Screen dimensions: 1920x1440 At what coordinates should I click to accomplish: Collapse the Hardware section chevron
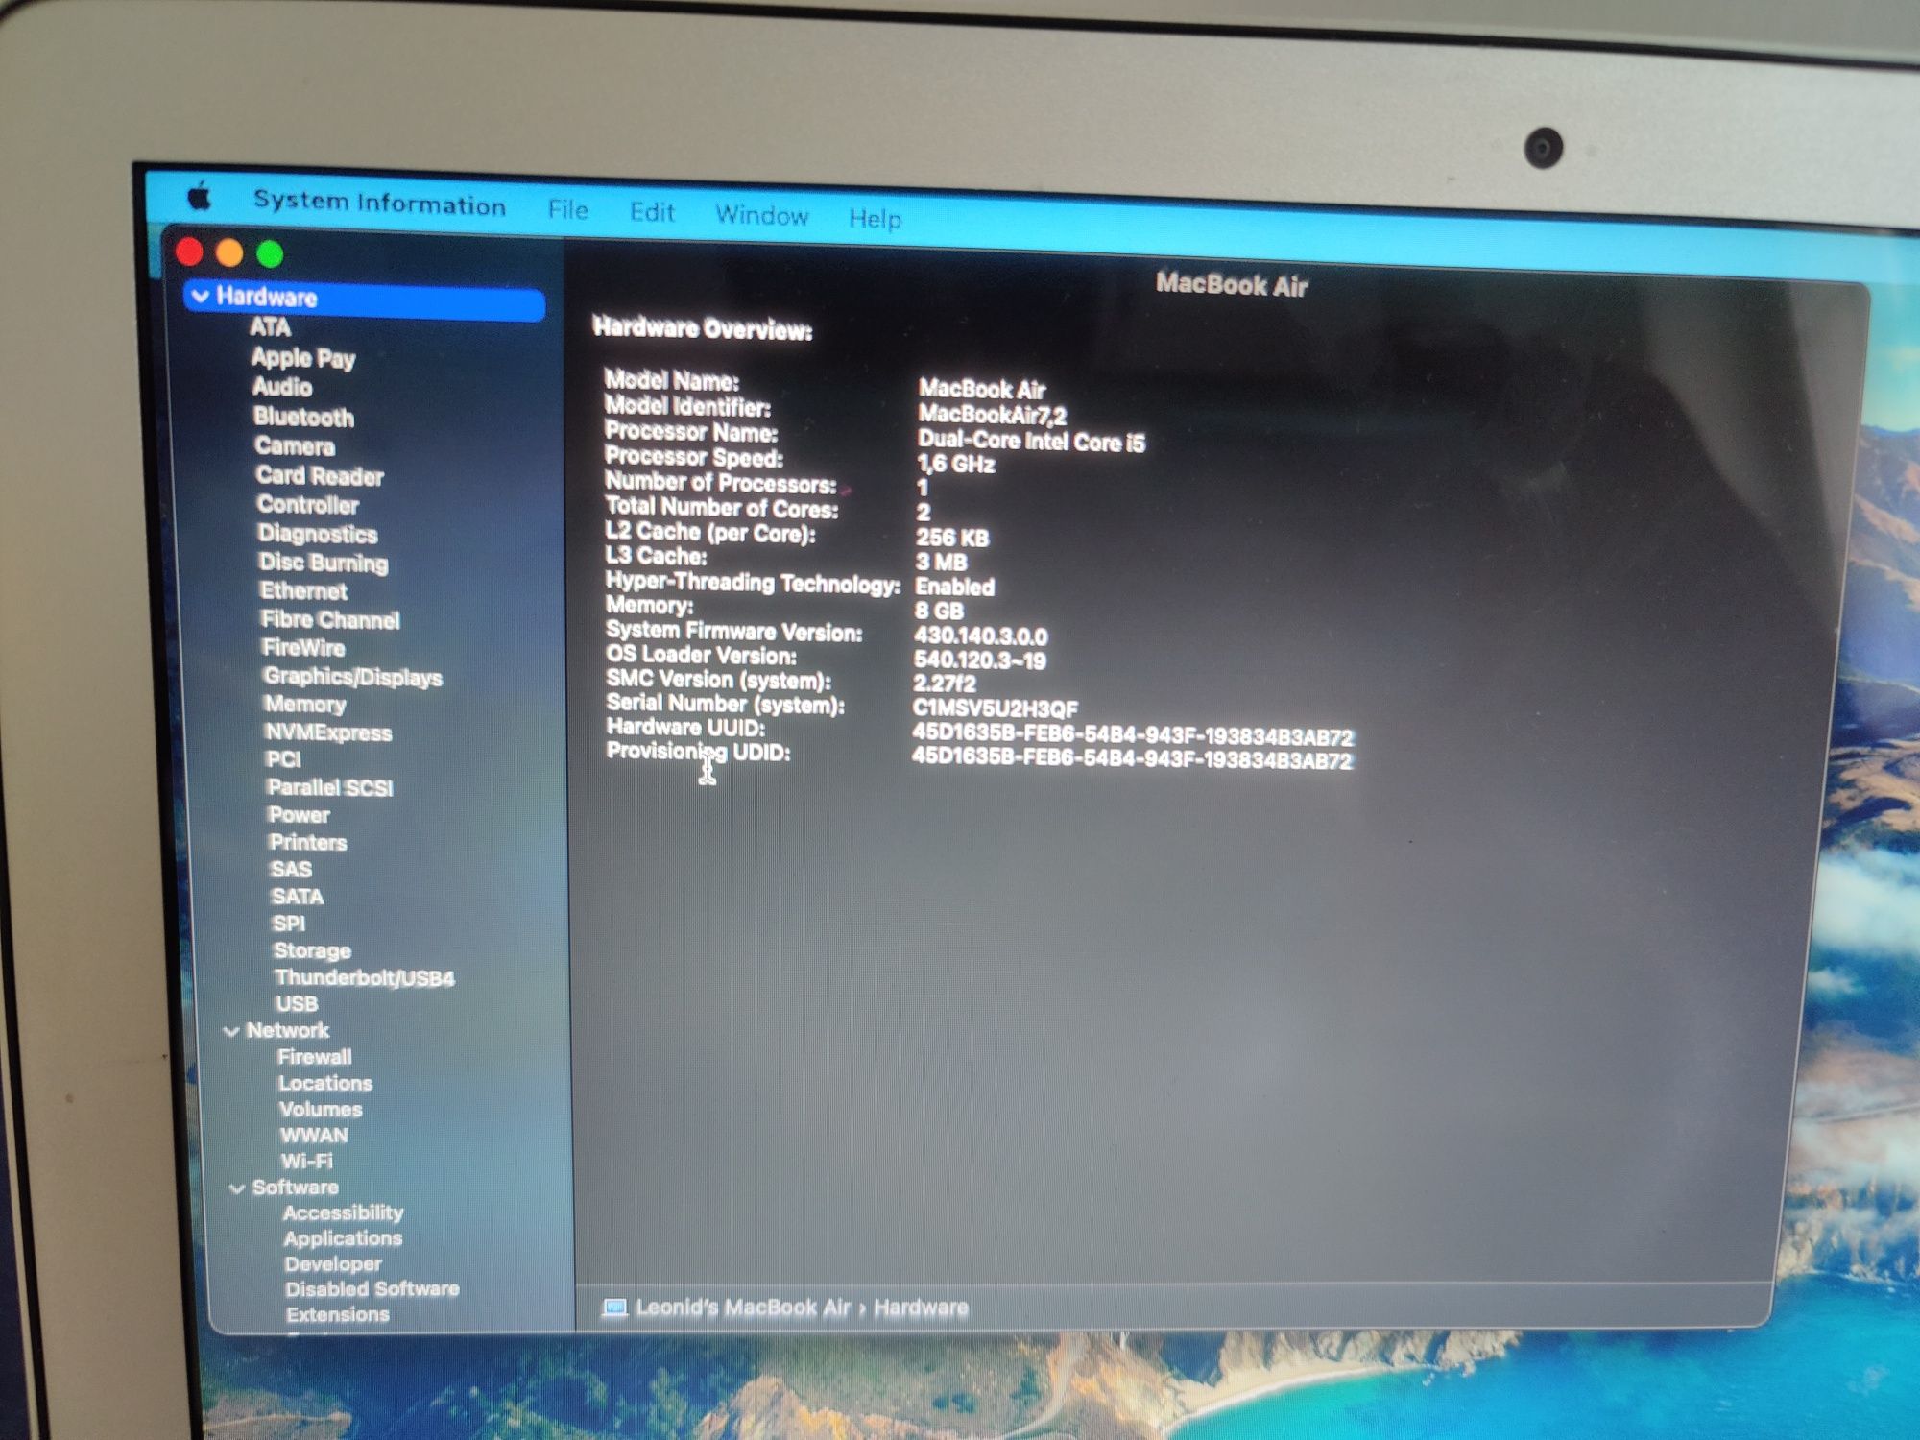tap(201, 296)
